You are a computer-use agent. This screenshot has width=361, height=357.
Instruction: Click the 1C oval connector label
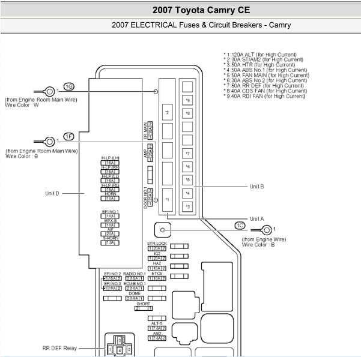[240, 226]
